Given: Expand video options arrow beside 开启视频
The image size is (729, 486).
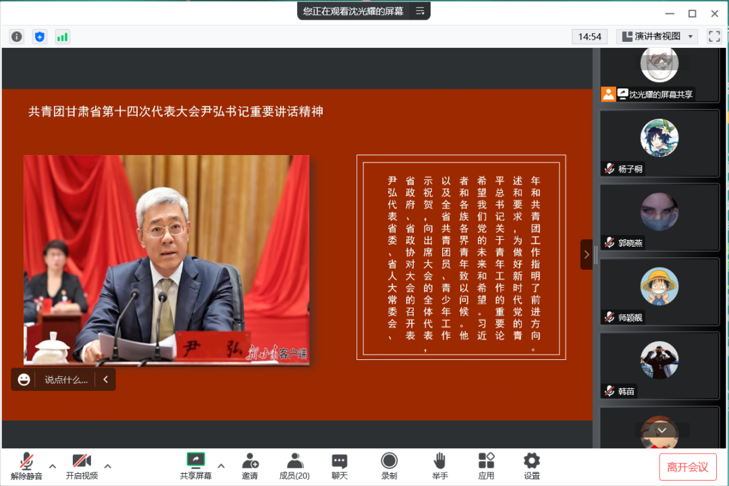Looking at the screenshot, I should tap(107, 466).
